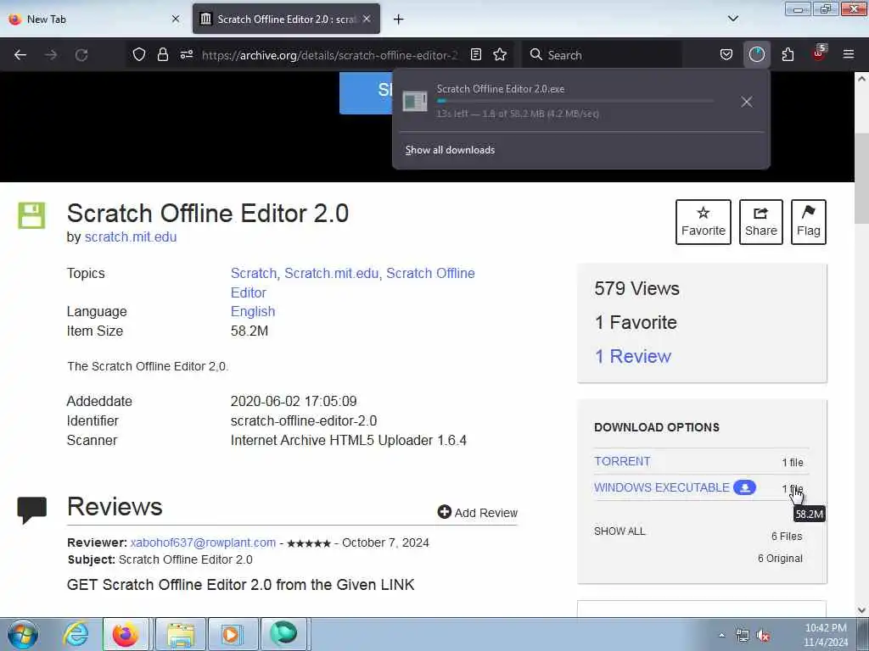Click the green floppy disk software icon
Screen dimensions: 869x651
coord(31,216)
